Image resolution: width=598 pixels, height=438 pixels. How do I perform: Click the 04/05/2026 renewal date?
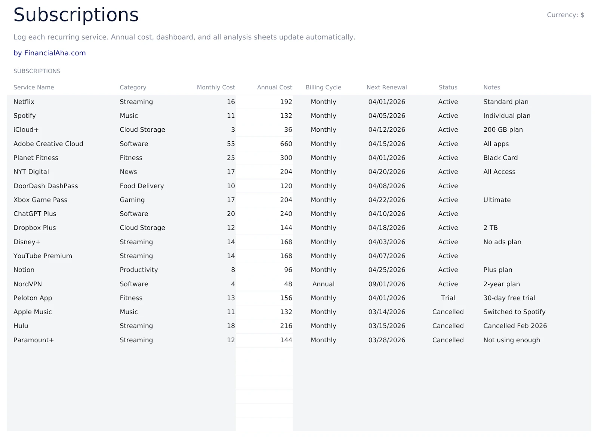(387, 116)
